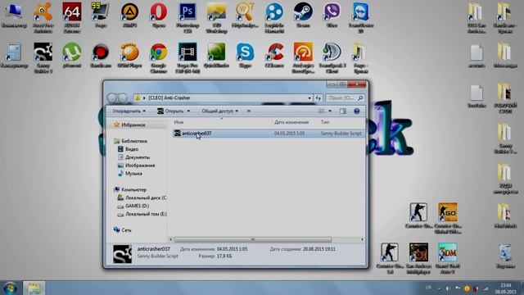
Task: Open the Avast antivirus desktop shortcut
Action: 43,18
